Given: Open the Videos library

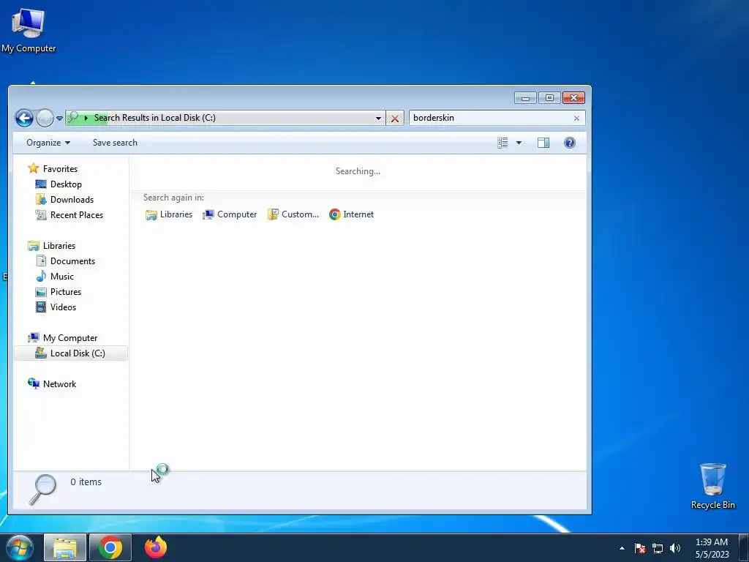Looking at the screenshot, I should click(63, 307).
